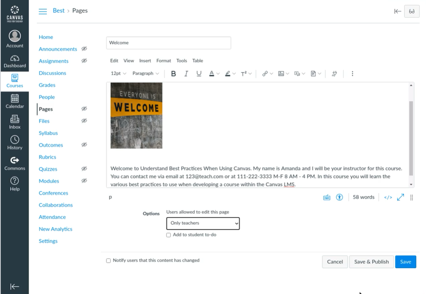426x294 pixels.
Task: Open the Edit menu
Action: tap(114, 61)
